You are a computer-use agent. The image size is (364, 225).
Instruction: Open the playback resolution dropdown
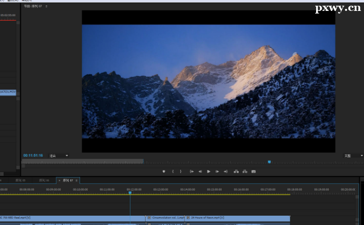click(x=350, y=155)
